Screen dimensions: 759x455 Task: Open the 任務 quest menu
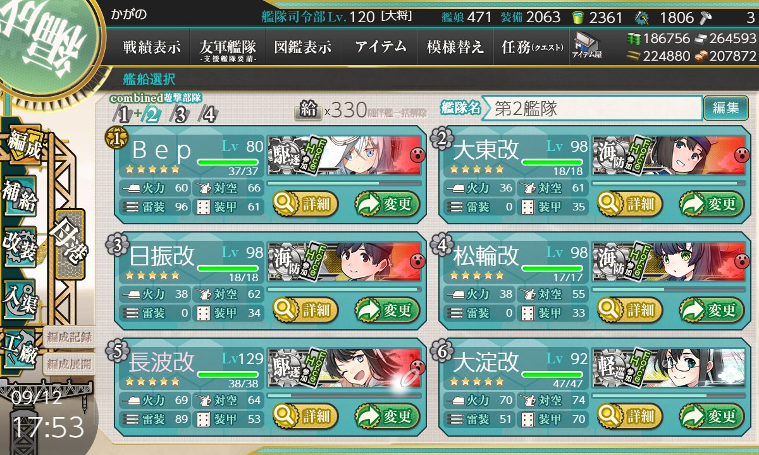tap(531, 47)
